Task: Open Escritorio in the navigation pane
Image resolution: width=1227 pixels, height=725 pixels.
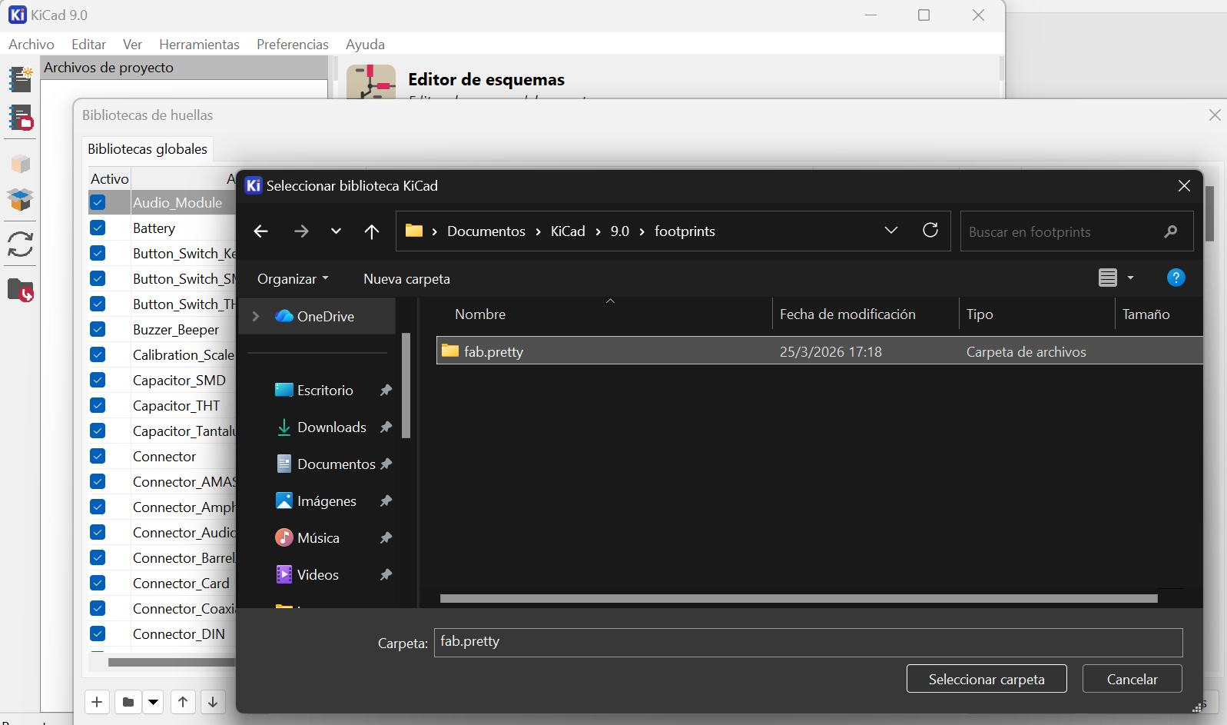Action: (325, 391)
